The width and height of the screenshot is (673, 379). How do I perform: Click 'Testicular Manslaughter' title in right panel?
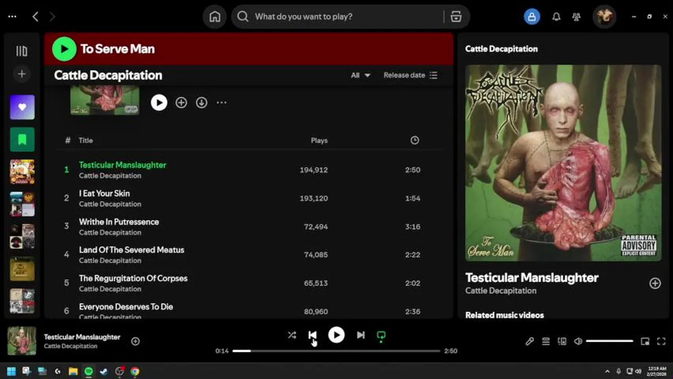click(532, 278)
